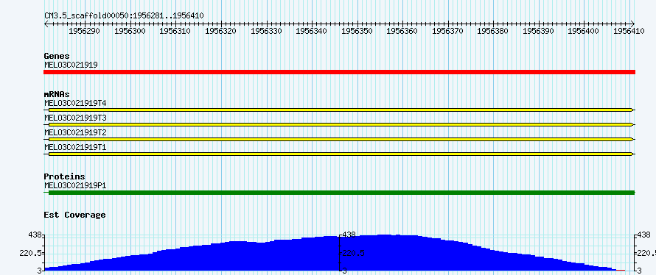This screenshot has width=656, height=275.
Task: Click the MELO3C021919 red gene bar
Action: (339, 72)
